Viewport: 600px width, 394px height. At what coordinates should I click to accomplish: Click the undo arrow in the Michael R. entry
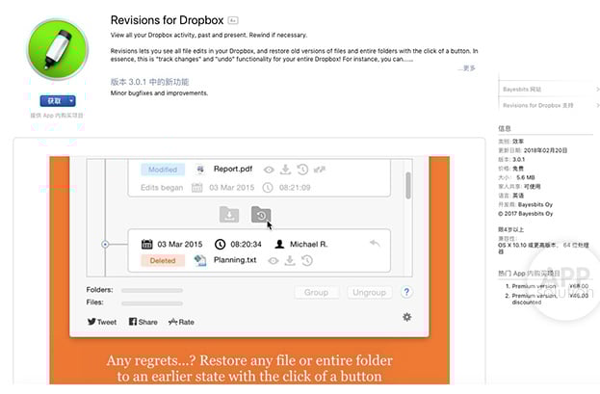(375, 244)
